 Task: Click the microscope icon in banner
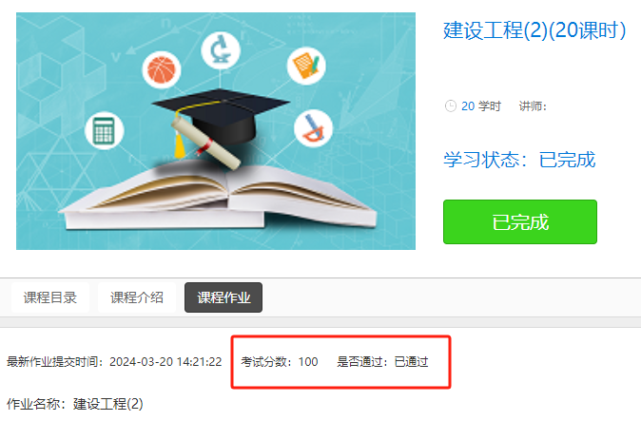point(221,50)
